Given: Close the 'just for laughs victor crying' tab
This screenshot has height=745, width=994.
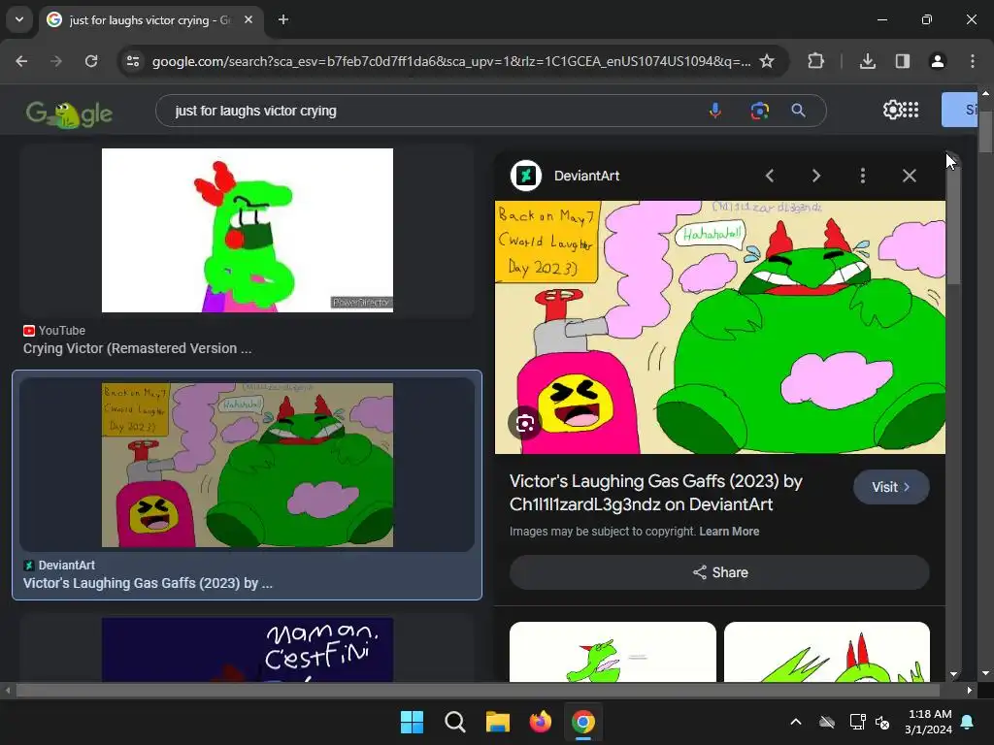Looking at the screenshot, I should [x=248, y=19].
